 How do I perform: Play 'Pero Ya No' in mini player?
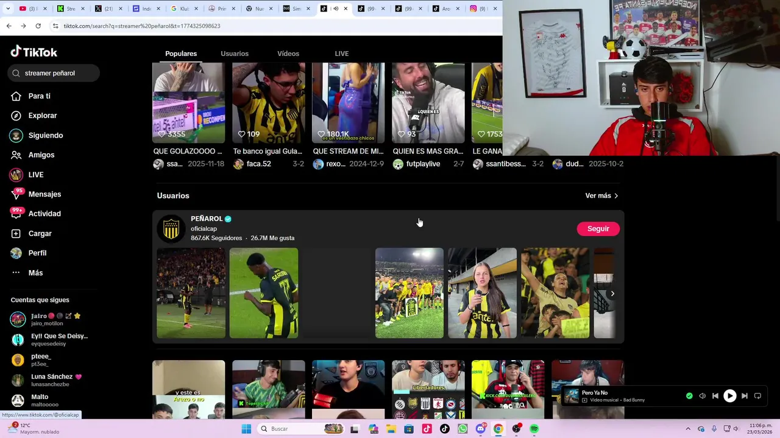click(729, 396)
